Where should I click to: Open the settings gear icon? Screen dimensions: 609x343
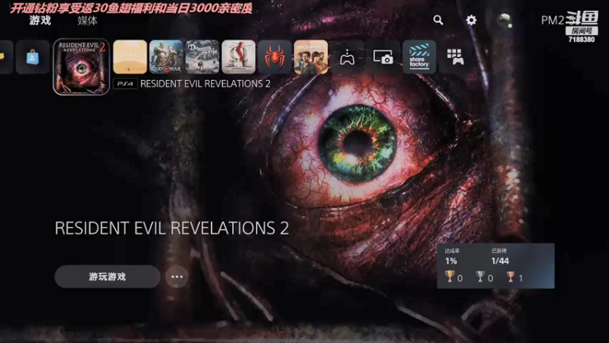click(471, 20)
